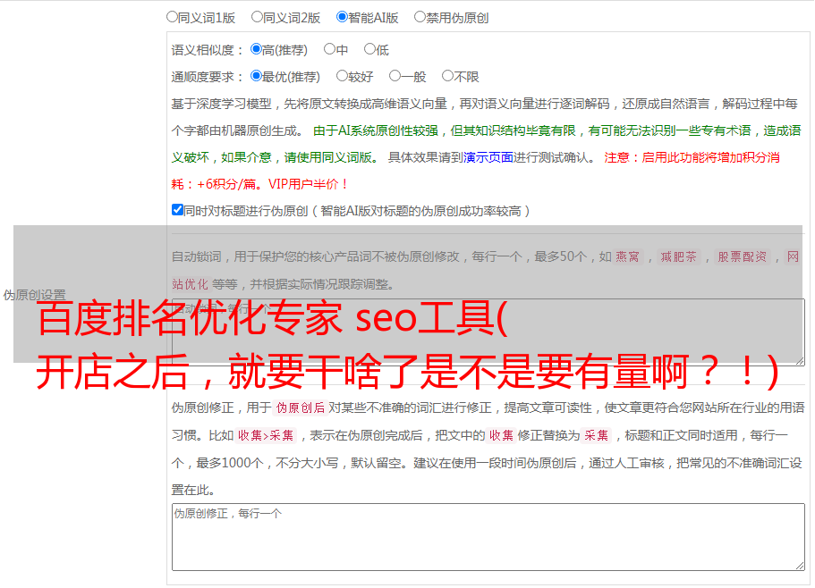Screen dimensions: 815x588
Task: Click the 伪原创设置 label
Action: pos(34,295)
